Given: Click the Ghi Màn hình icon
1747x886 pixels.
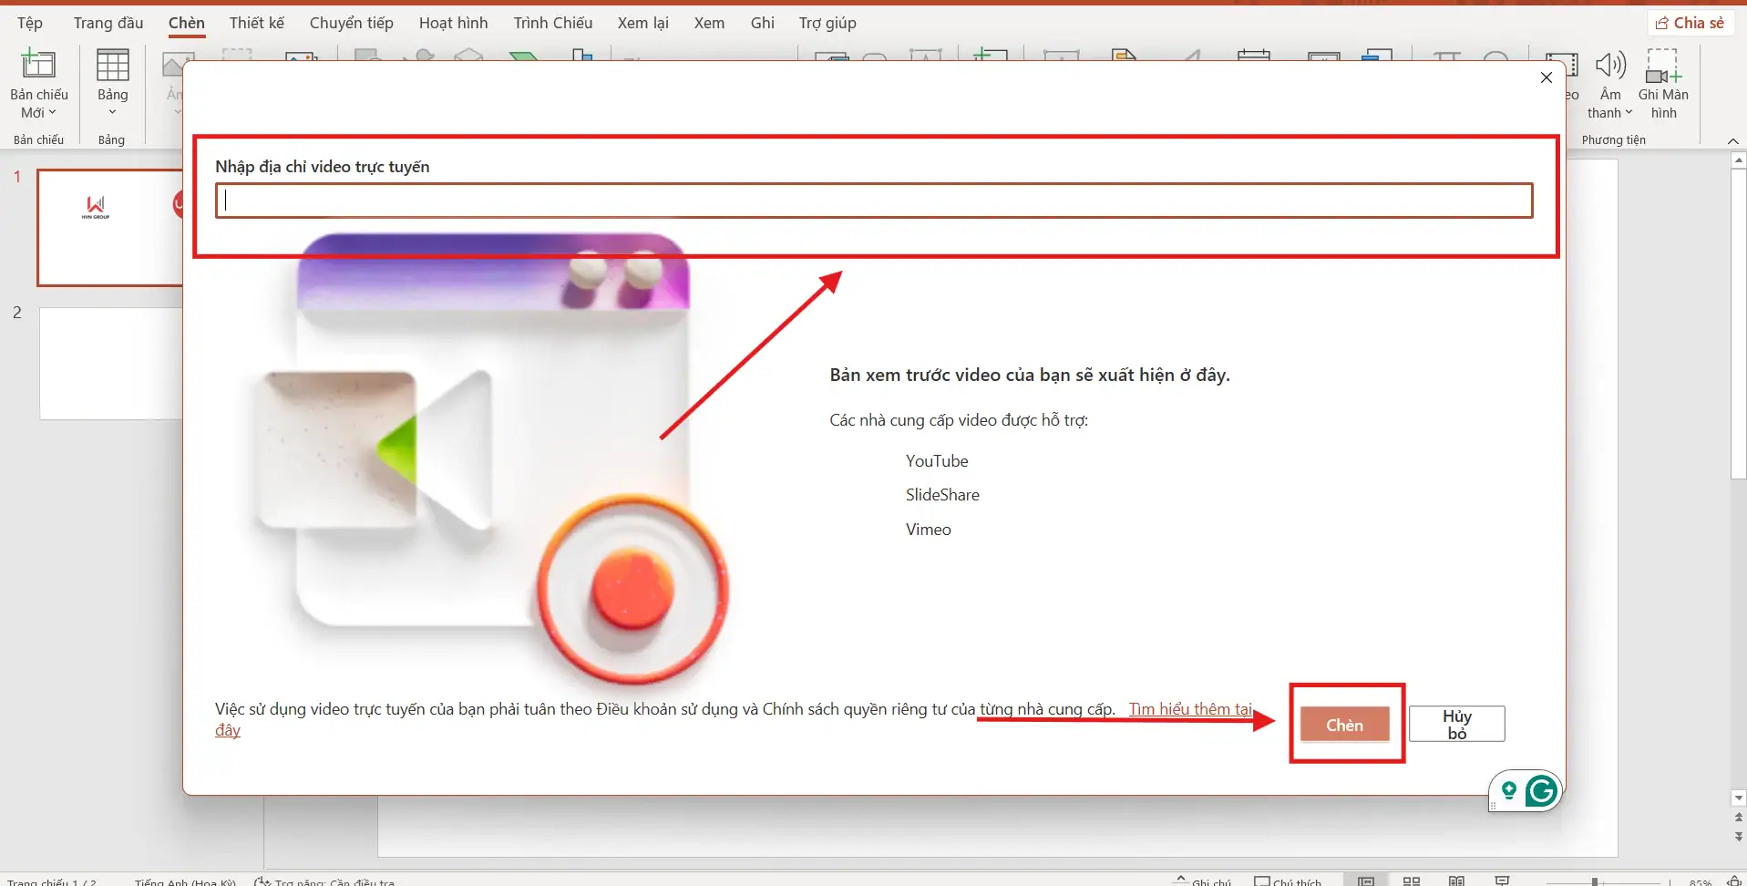Looking at the screenshot, I should click(1662, 66).
